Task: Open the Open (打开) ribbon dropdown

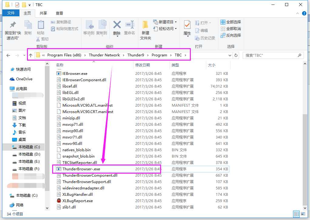Action: click(203, 23)
